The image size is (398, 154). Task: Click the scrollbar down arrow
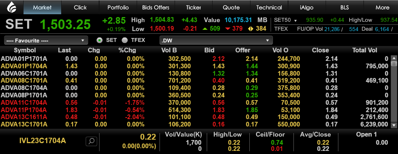pyautogui.click(x=394, y=125)
